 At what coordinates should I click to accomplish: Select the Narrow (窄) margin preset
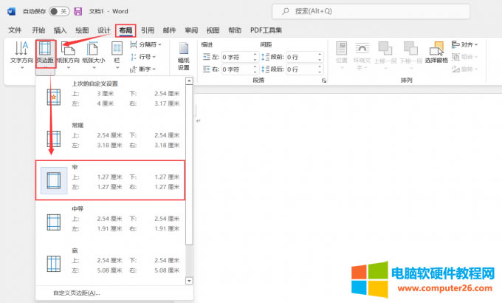pos(111,181)
